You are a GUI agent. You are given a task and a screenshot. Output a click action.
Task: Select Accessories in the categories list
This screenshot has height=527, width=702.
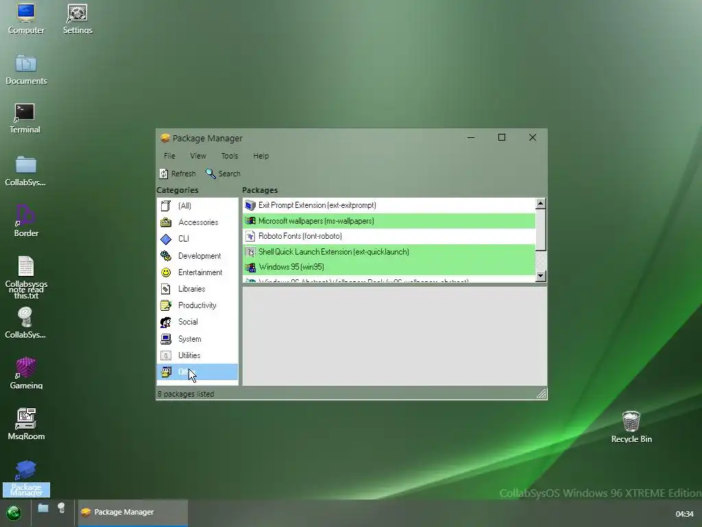[x=198, y=222]
